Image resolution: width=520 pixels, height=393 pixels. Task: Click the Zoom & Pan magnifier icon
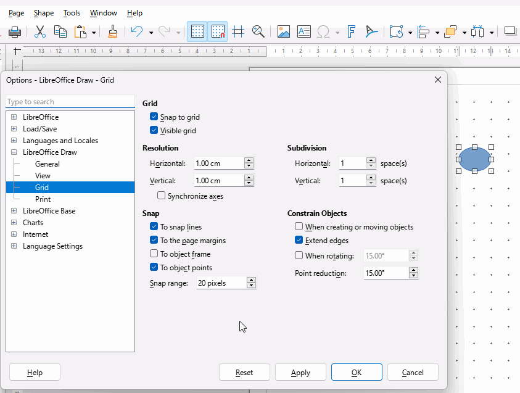(x=258, y=32)
